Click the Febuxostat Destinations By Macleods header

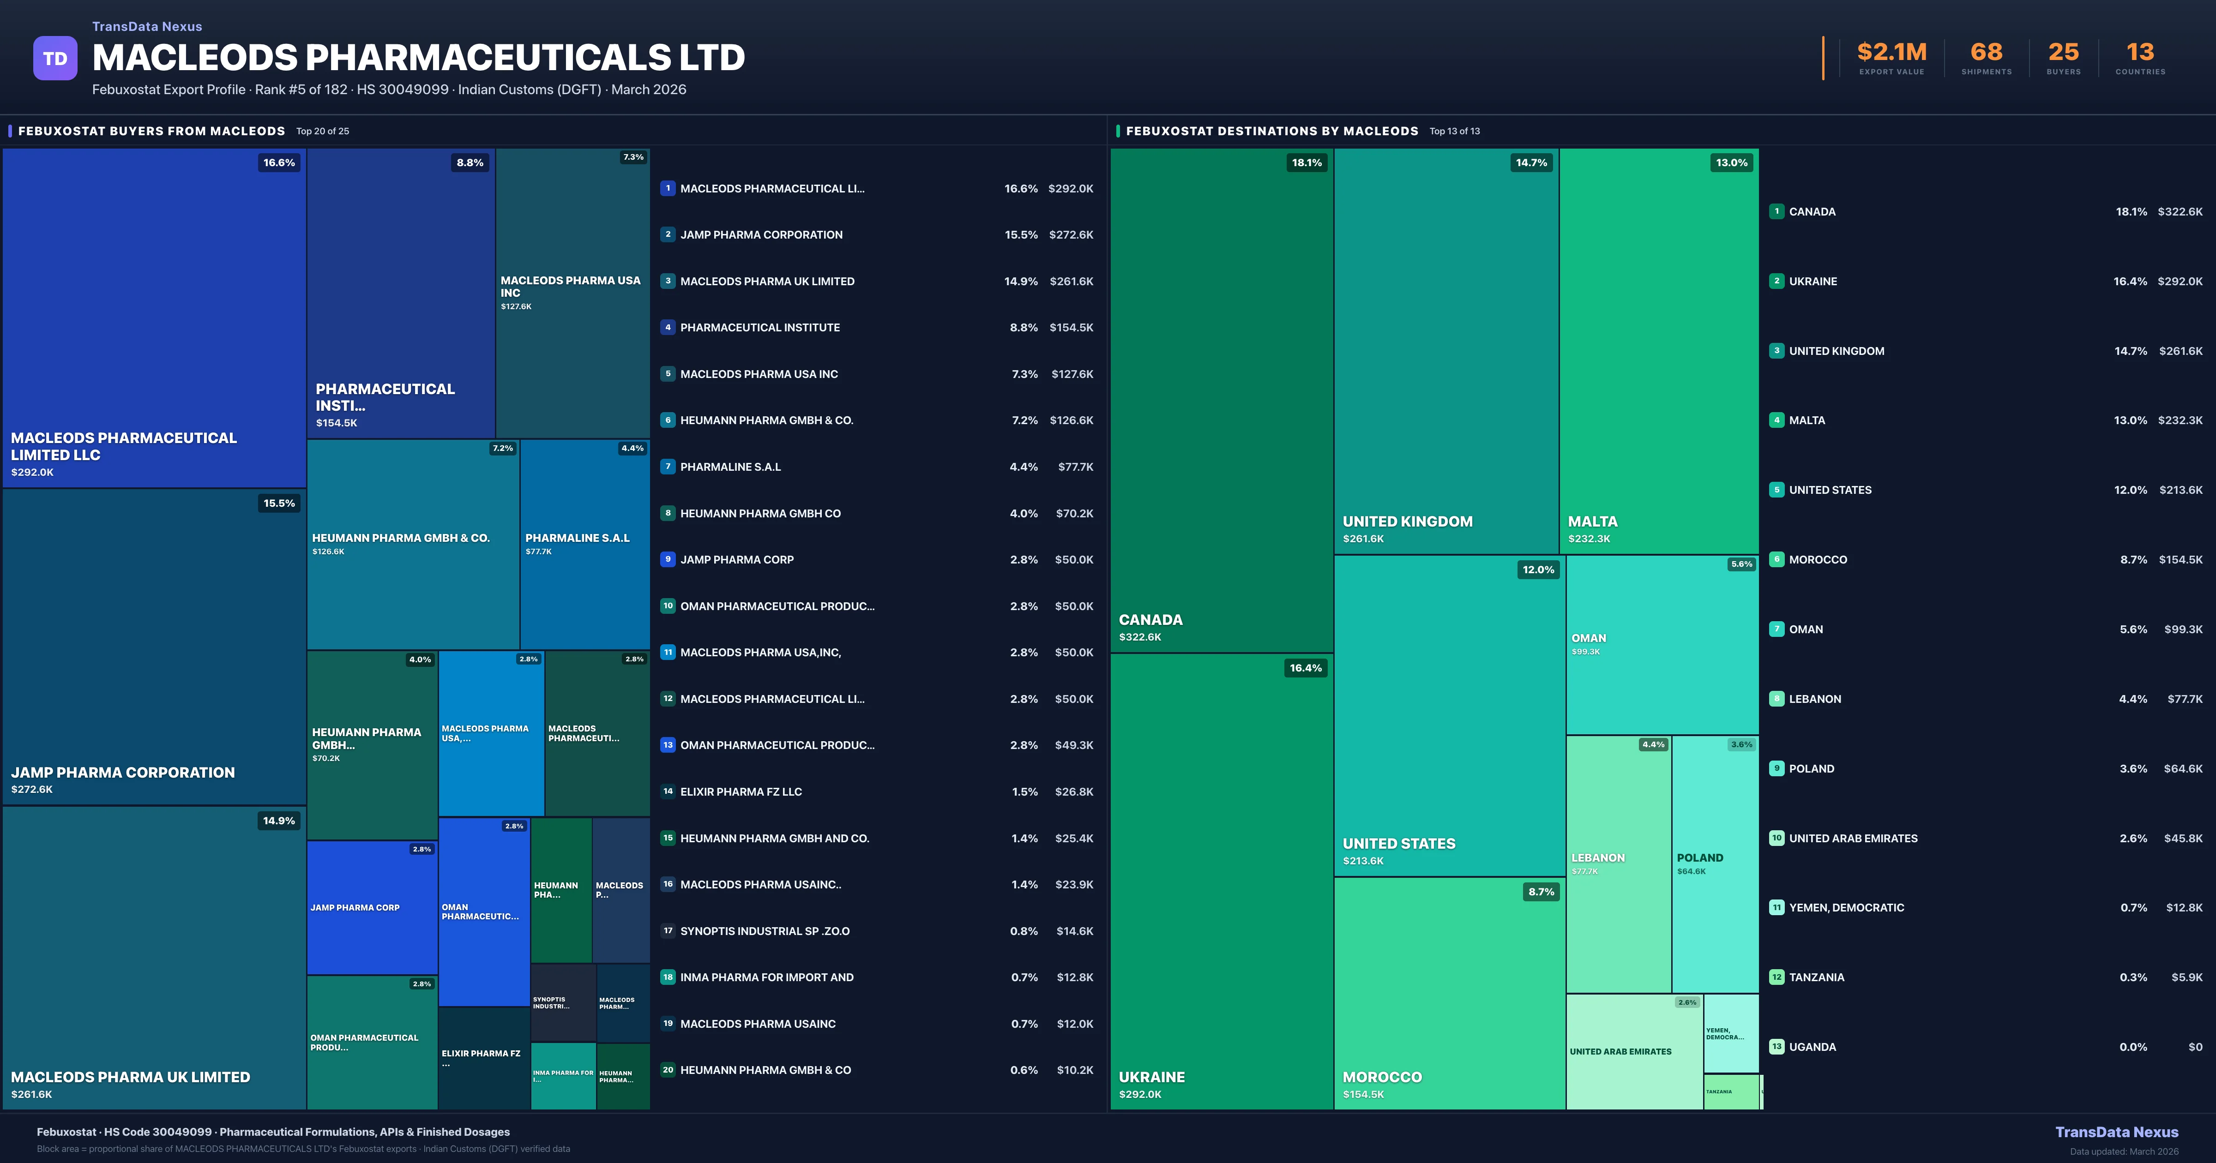click(x=1271, y=131)
